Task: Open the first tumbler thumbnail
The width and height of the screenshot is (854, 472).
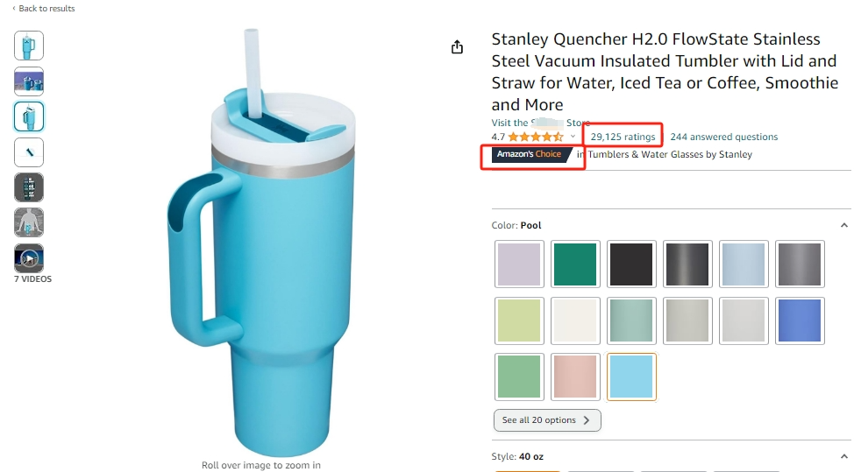Action: pyautogui.click(x=29, y=46)
